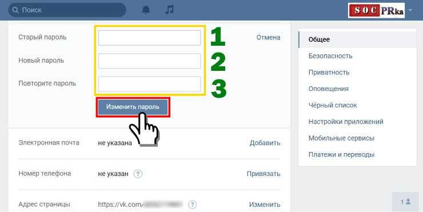Click Добавить for email
Screen dimensions: 423x212
coord(265,143)
